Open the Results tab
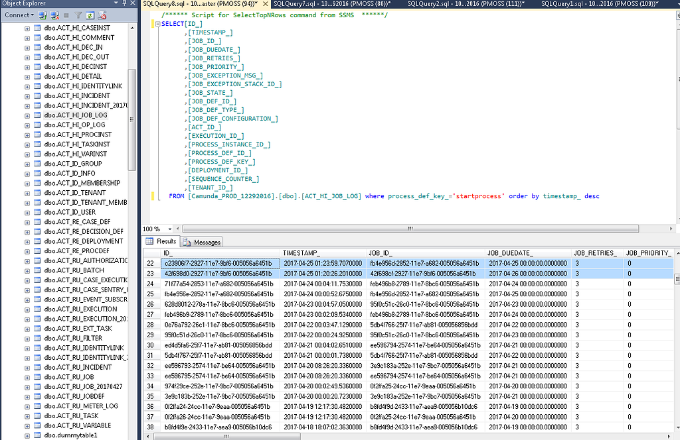This screenshot has height=440, width=680. pos(162,241)
